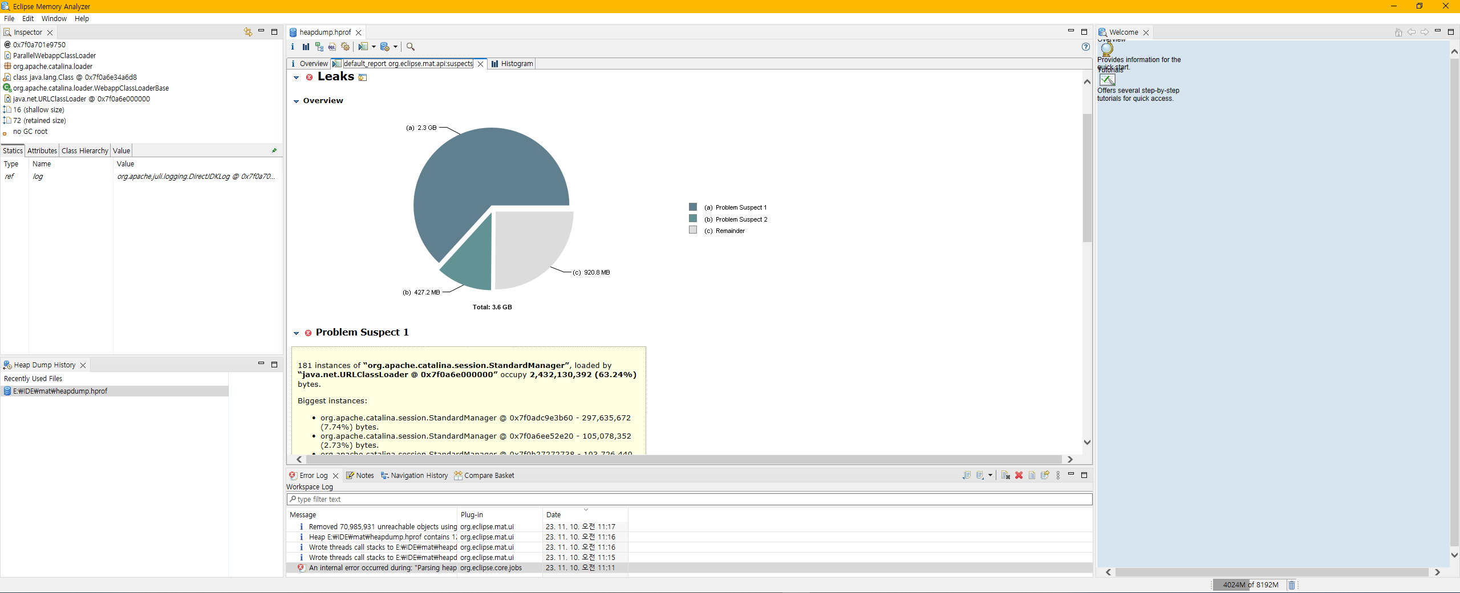Open the Edit menu
Viewport: 1460px width, 593px height.
(x=28, y=19)
